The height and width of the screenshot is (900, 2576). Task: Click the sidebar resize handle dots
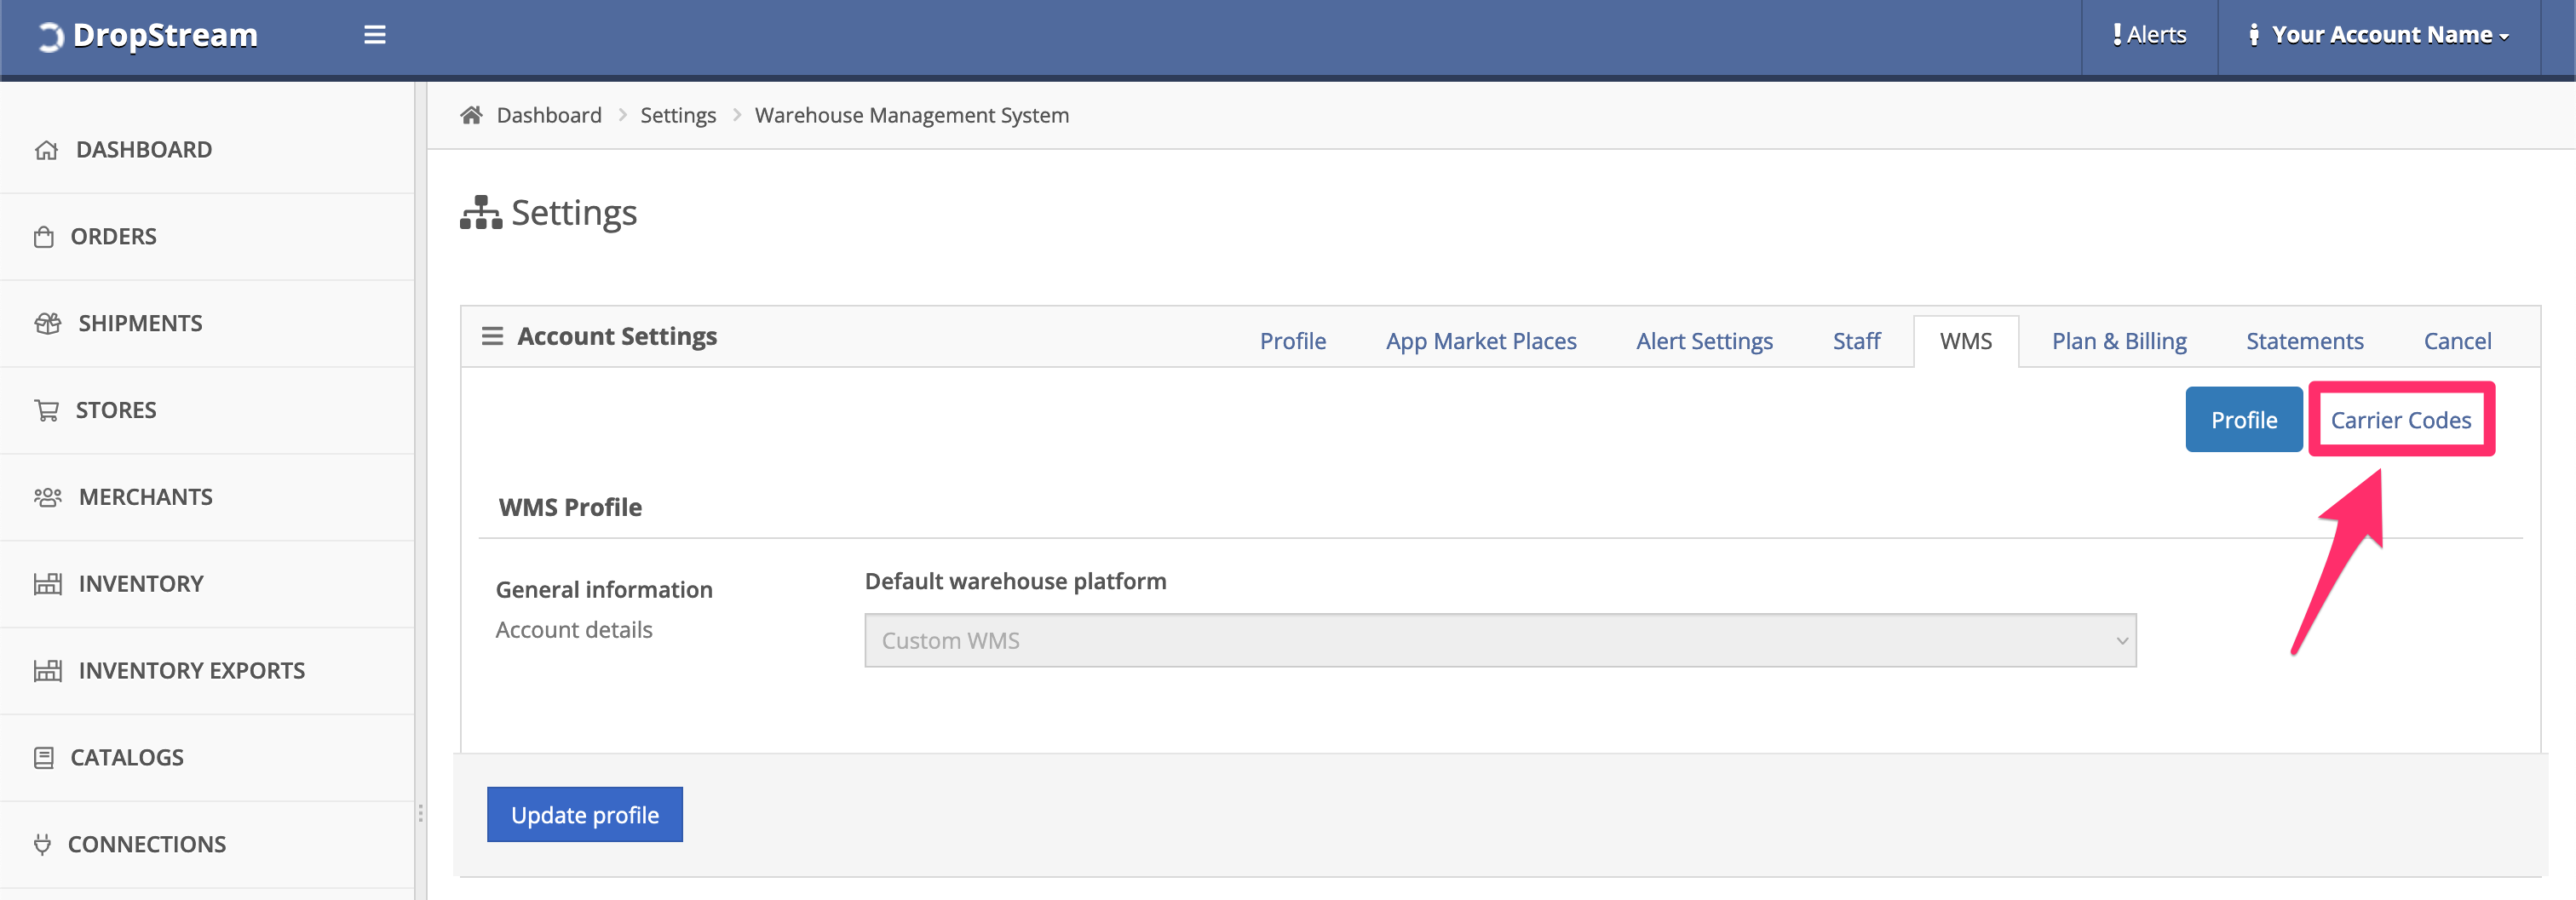[x=420, y=813]
